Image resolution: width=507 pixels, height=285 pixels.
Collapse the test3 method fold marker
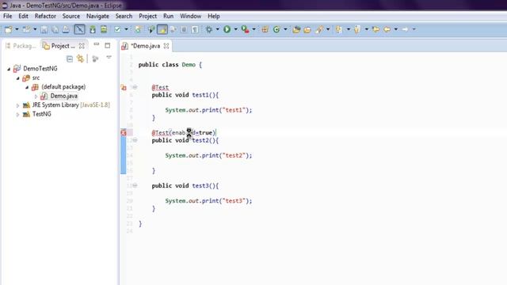click(135, 185)
